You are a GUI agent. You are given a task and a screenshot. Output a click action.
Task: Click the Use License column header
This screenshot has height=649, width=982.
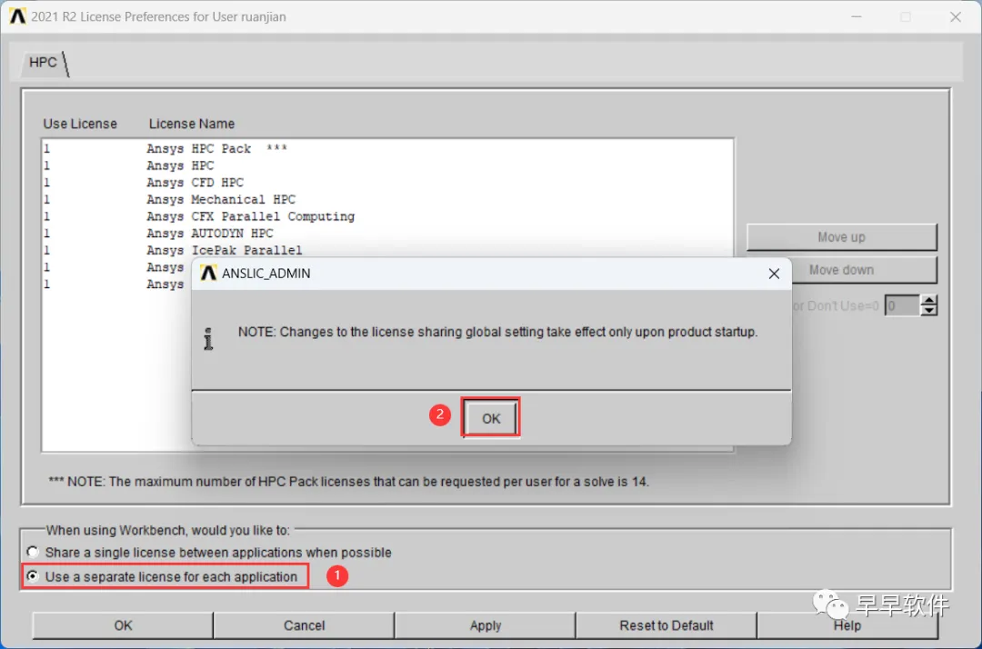(x=79, y=124)
